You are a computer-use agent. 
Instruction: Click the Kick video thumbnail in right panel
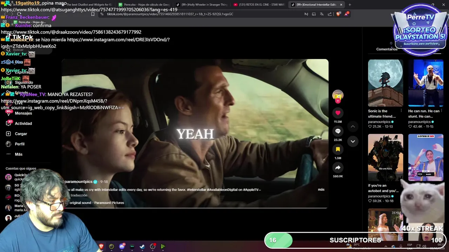(426, 157)
